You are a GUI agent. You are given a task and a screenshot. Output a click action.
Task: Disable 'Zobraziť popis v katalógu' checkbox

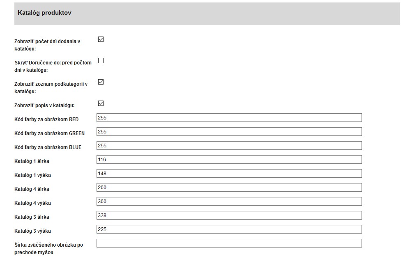101,103
